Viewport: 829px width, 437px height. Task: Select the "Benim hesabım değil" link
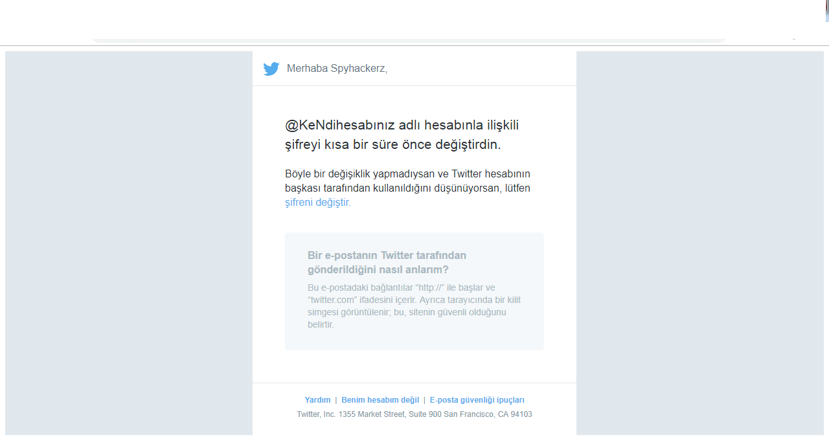point(380,400)
